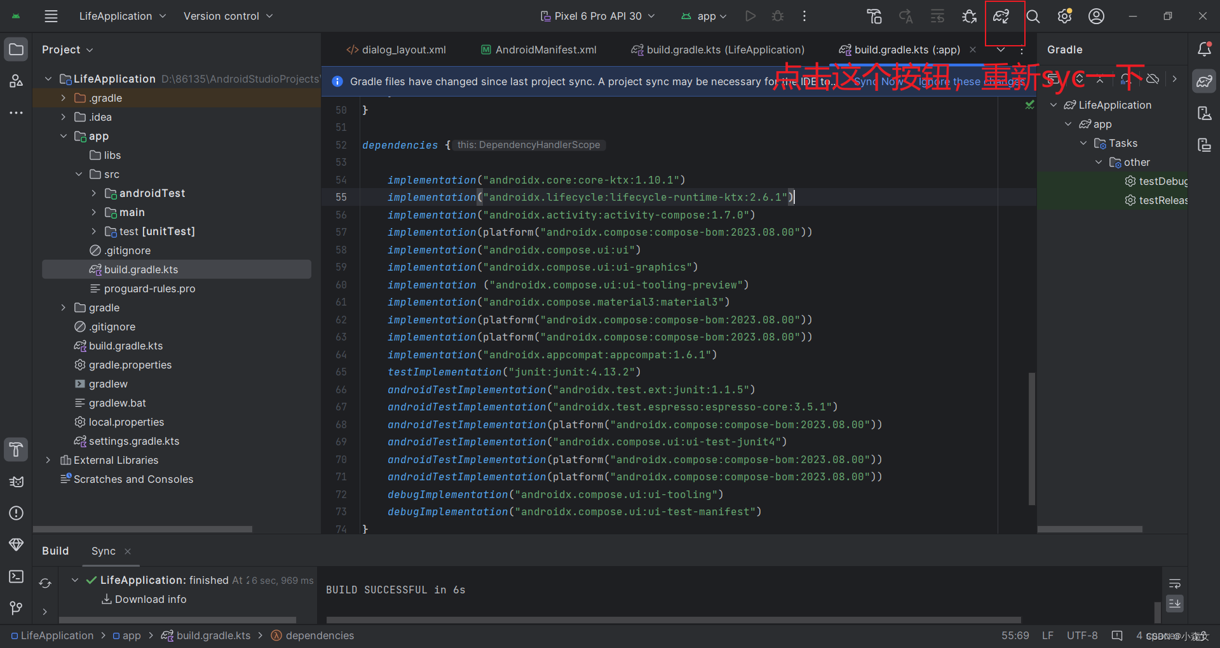This screenshot has width=1220, height=648.
Task: Open notifications with the bell icon
Action: pos(1204,49)
